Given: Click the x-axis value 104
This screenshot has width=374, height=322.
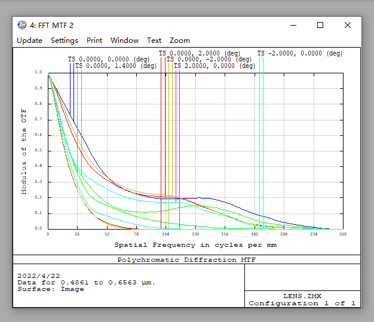Looking at the screenshot, I should [x=165, y=234].
